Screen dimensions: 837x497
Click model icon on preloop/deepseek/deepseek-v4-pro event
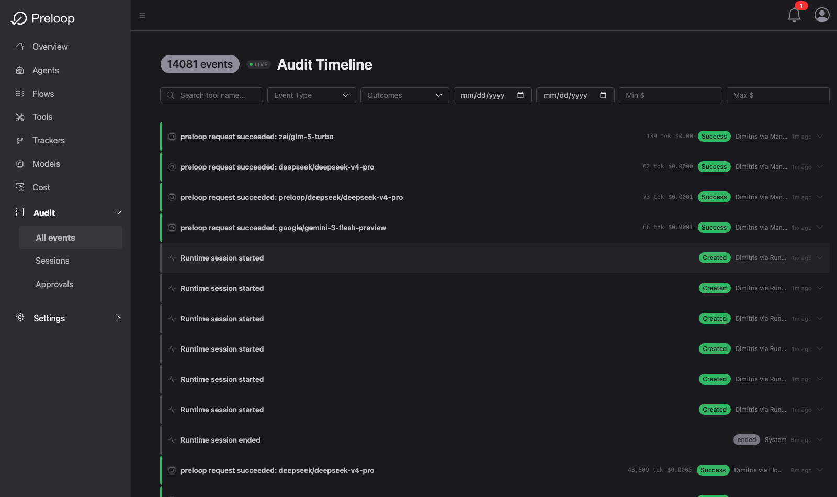point(172,197)
